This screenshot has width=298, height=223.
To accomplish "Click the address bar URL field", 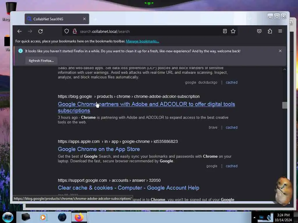I will (149, 31).
